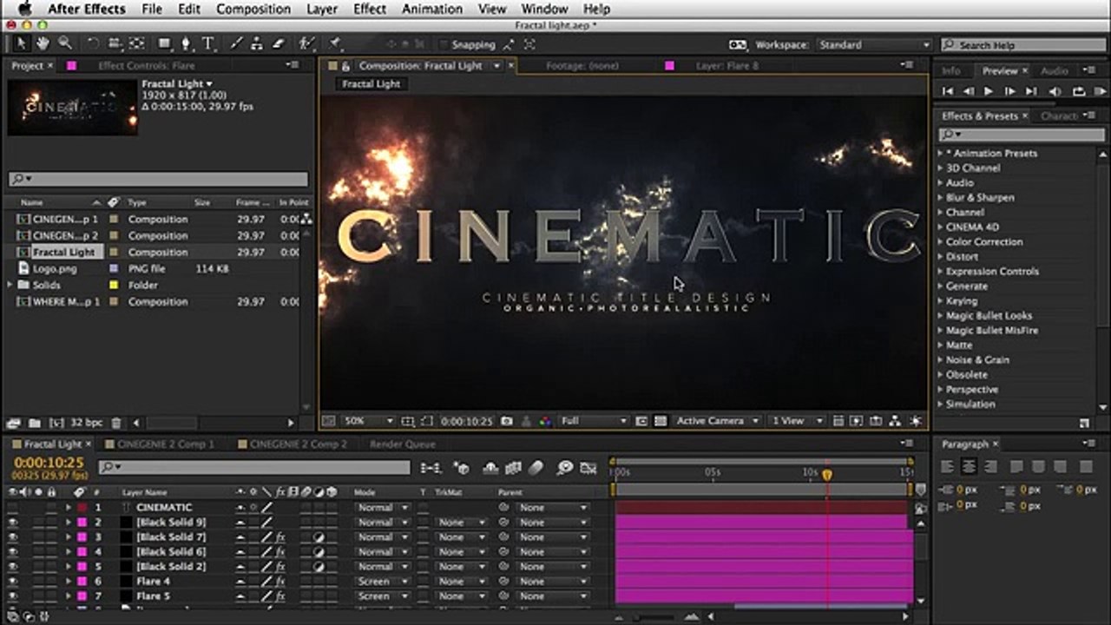The image size is (1111, 625).
Task: Open the Effect menu
Action: [370, 9]
